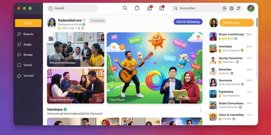The image size is (271, 135).
Task: Select the 'Aiumgt Komunitar' list row
Action: [231, 60]
